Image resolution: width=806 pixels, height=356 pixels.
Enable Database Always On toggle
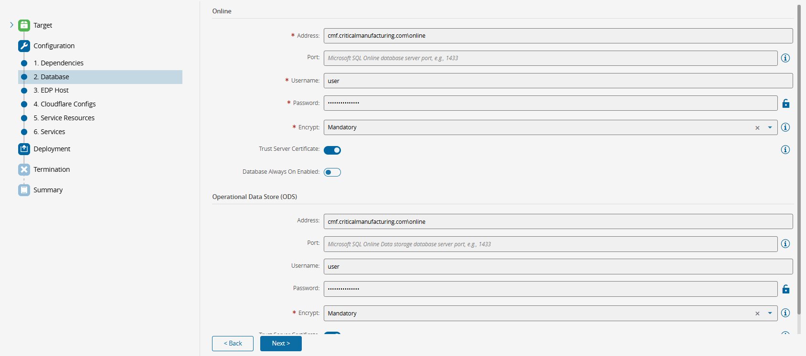[332, 172]
